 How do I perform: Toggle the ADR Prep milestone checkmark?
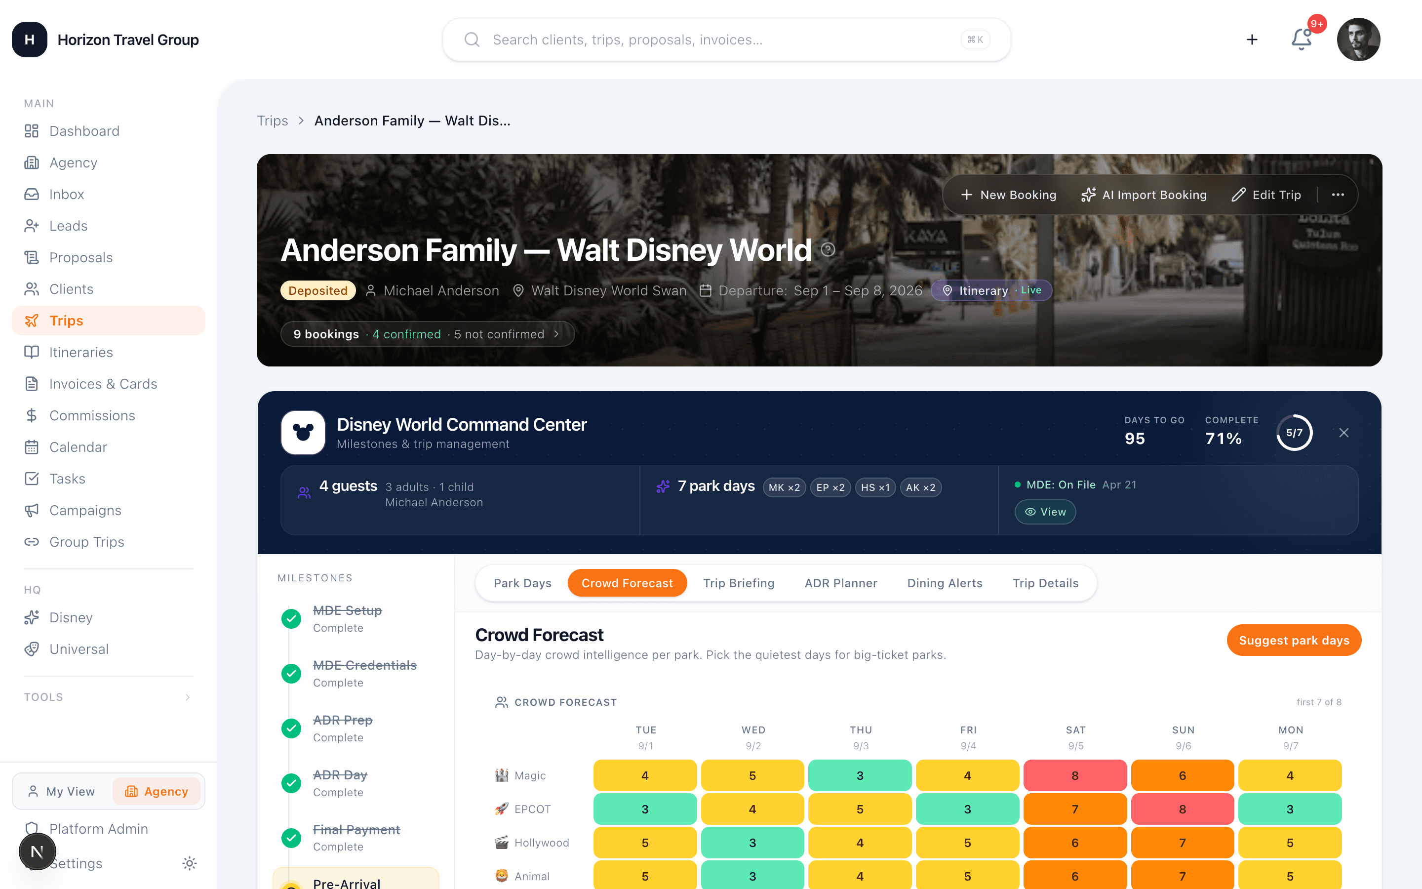coord(291,728)
